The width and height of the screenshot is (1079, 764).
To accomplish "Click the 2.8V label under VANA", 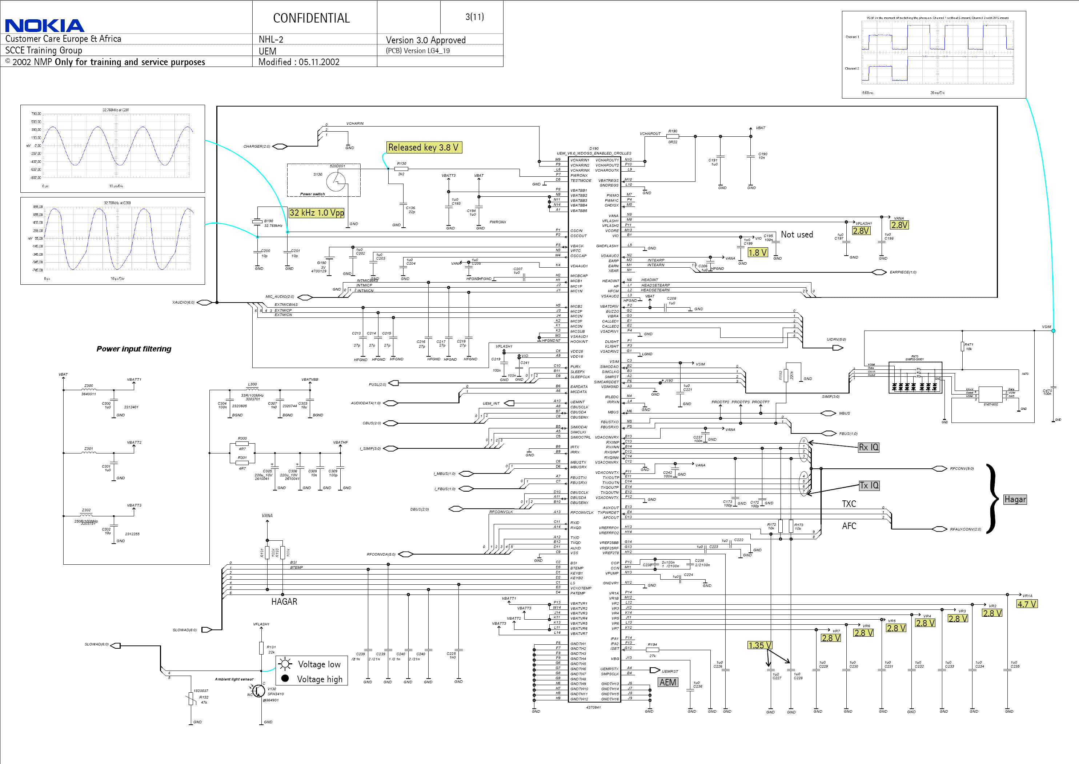I will (x=899, y=225).
